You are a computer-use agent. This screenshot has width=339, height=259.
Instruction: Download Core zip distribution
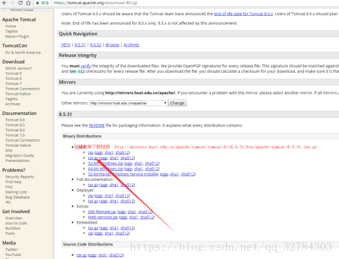click(91, 153)
